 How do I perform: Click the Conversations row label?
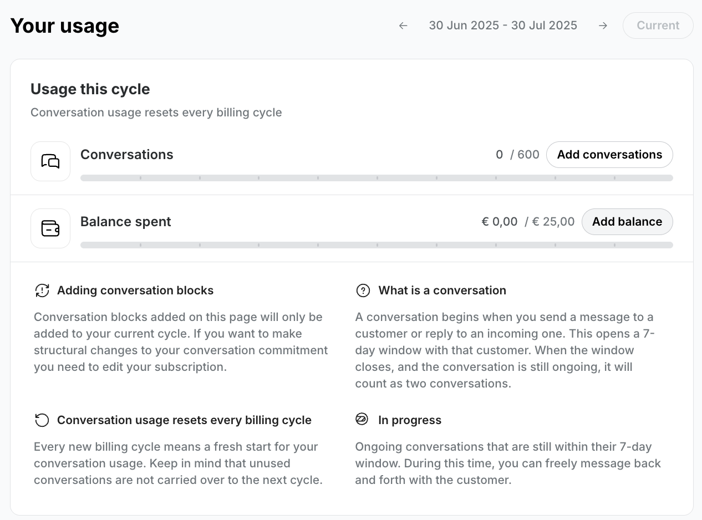pyautogui.click(x=127, y=155)
